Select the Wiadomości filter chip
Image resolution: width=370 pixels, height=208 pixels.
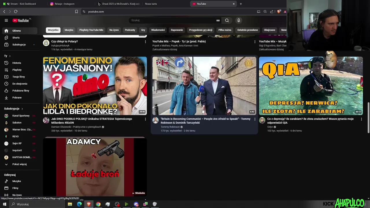(x=158, y=30)
